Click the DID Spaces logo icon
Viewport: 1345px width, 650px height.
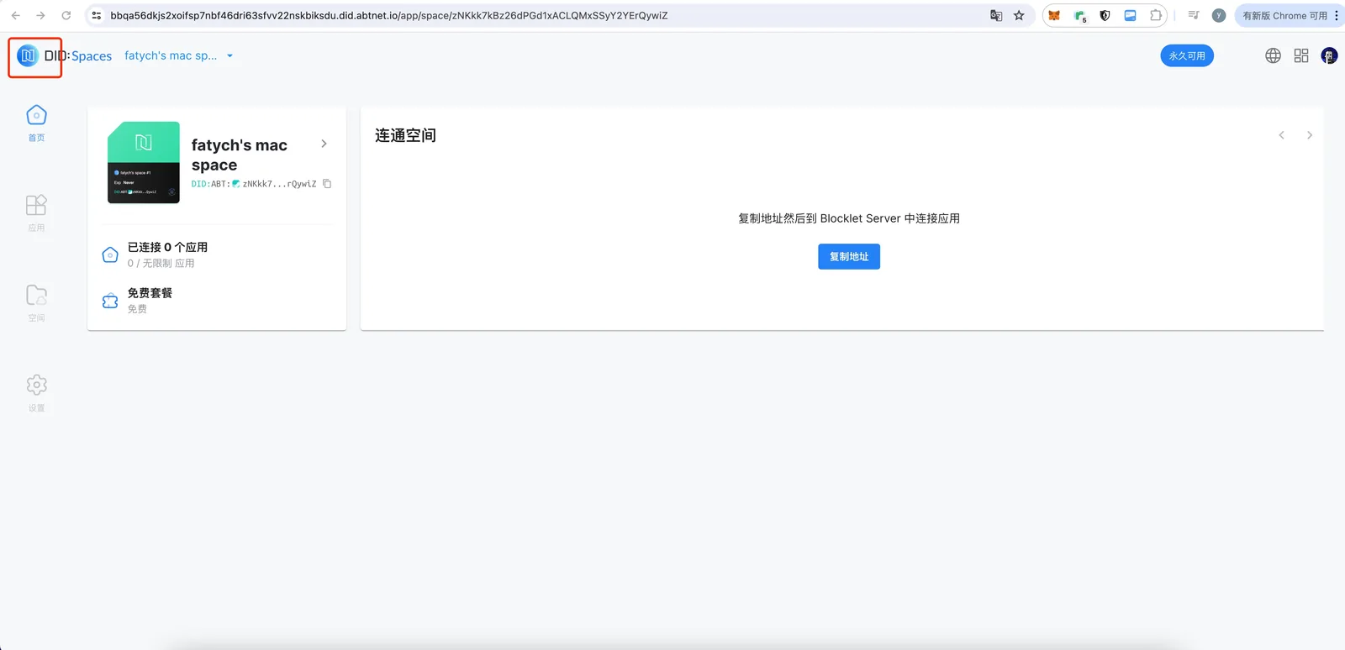(28, 55)
